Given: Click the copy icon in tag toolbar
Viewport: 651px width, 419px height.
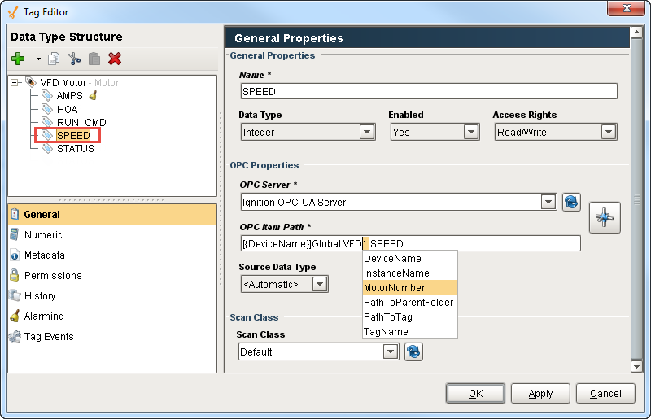Looking at the screenshot, I should (55, 59).
